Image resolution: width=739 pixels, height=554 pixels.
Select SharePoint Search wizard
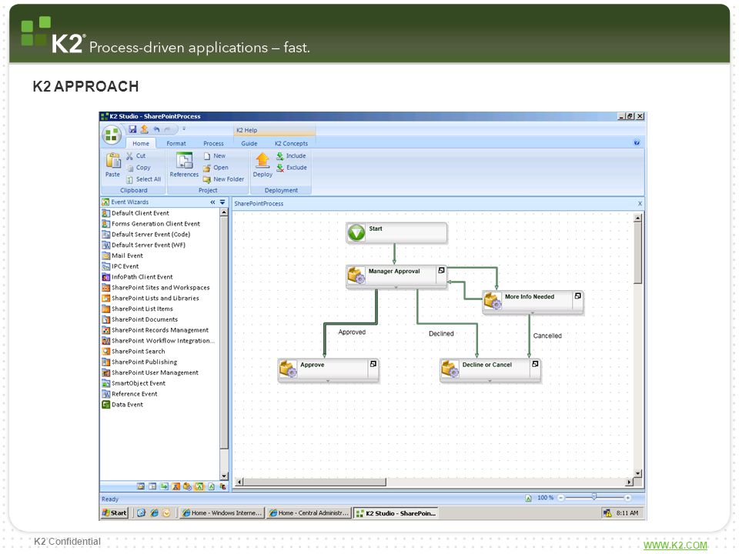[x=133, y=352]
